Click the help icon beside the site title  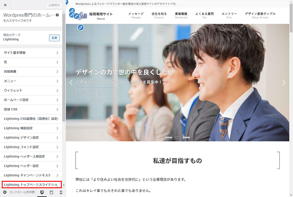pyautogui.click(x=57, y=15)
